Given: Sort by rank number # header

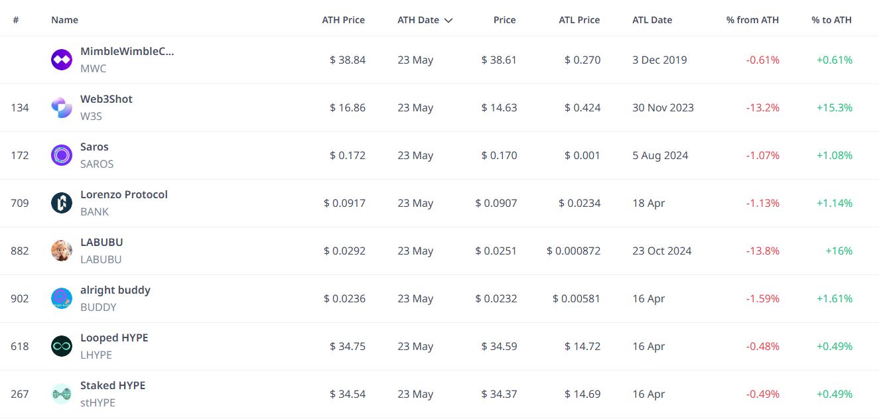Looking at the screenshot, I should tap(15, 20).
